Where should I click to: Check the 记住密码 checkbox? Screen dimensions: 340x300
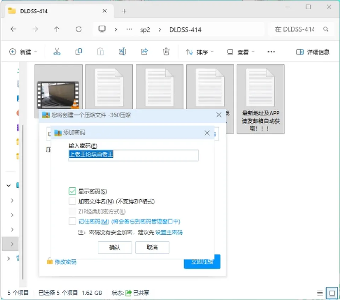[x=72, y=221]
